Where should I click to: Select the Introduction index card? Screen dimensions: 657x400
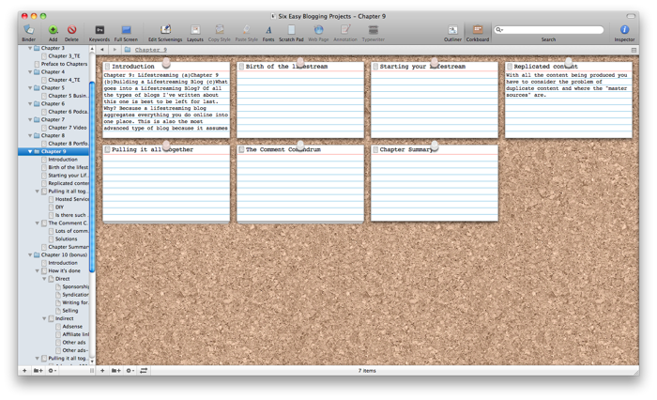pos(166,100)
